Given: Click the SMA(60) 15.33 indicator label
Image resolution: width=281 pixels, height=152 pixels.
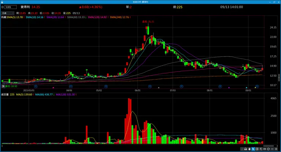Looking at the screenshot, I should [77, 17].
